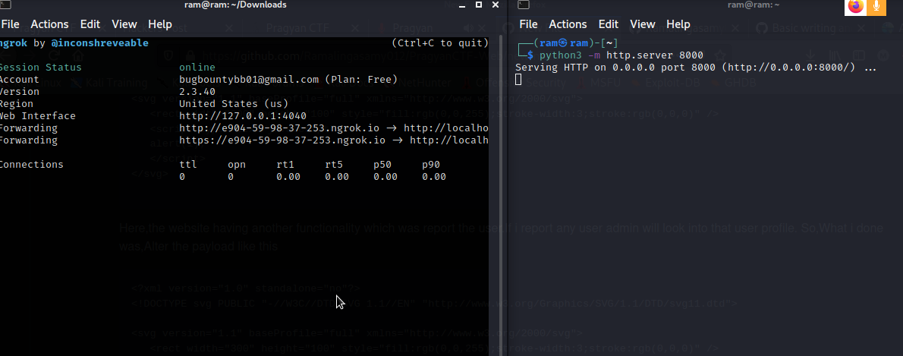Click the https ngrok.io forwarding URL
Viewport: 903px width, 356px height.
[x=282, y=140]
